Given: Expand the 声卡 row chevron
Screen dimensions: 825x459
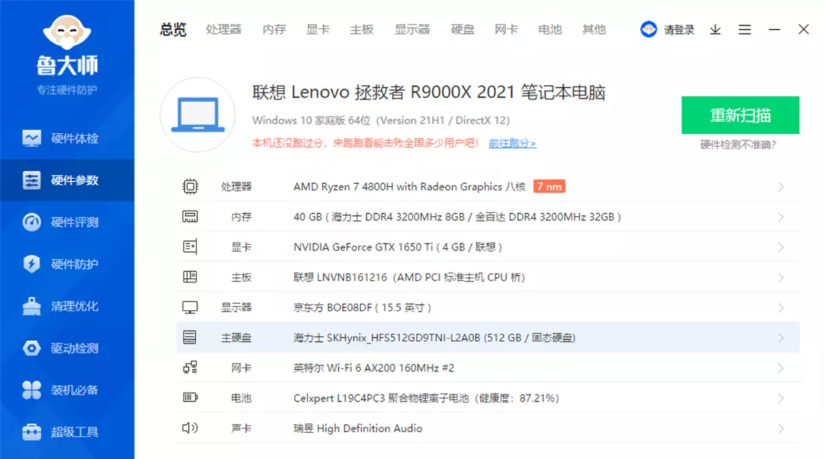Looking at the screenshot, I should tap(781, 428).
